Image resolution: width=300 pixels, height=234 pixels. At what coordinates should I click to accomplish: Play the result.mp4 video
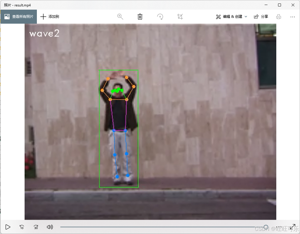tap(8, 227)
